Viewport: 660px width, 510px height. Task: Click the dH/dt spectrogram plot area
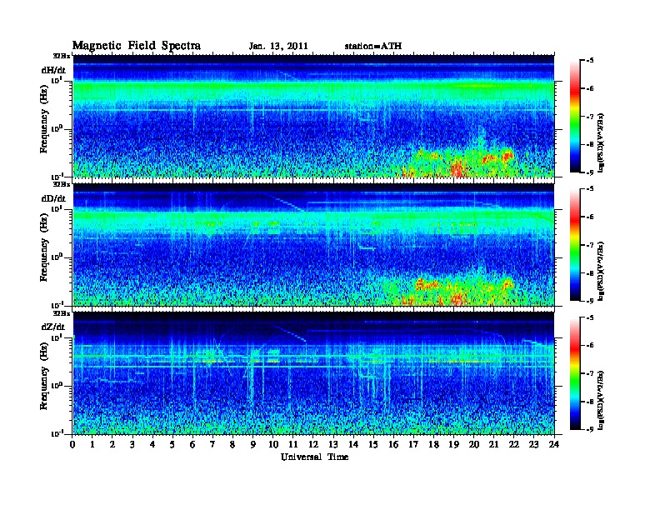pyautogui.click(x=313, y=116)
